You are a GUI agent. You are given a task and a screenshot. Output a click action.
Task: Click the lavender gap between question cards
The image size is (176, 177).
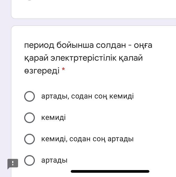coord(94,22)
